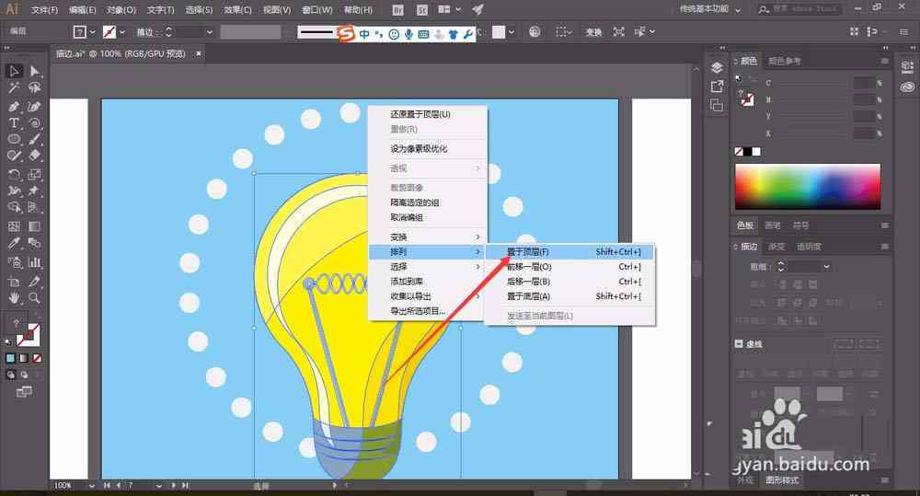
Task: Click the Recolor Artwork globe icon
Action: click(534, 31)
